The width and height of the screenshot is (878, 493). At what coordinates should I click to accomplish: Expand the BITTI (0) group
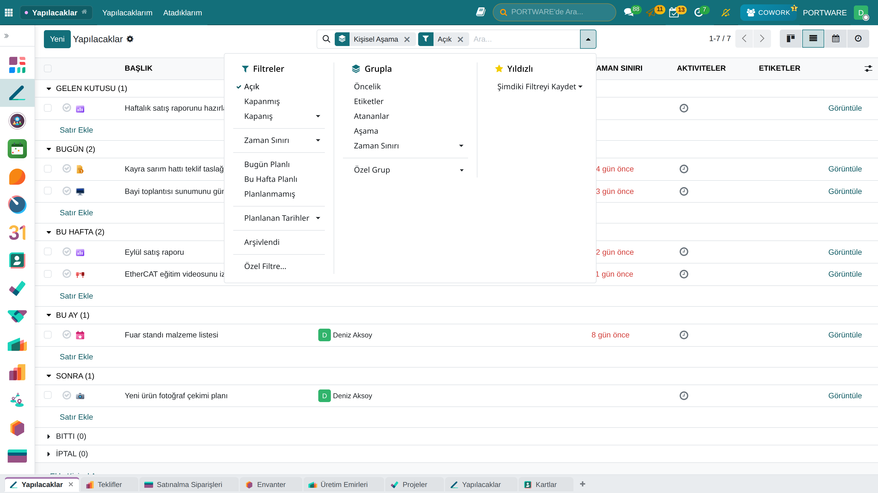[49, 436]
